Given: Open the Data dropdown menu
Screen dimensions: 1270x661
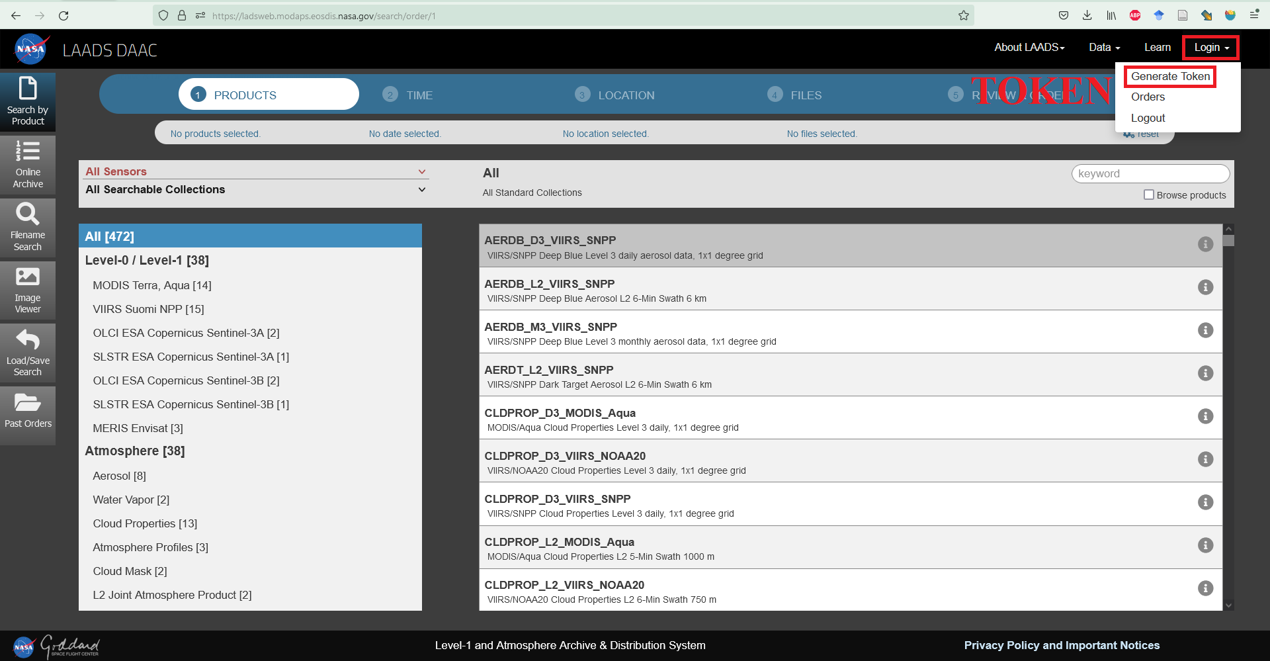Looking at the screenshot, I should point(1104,48).
